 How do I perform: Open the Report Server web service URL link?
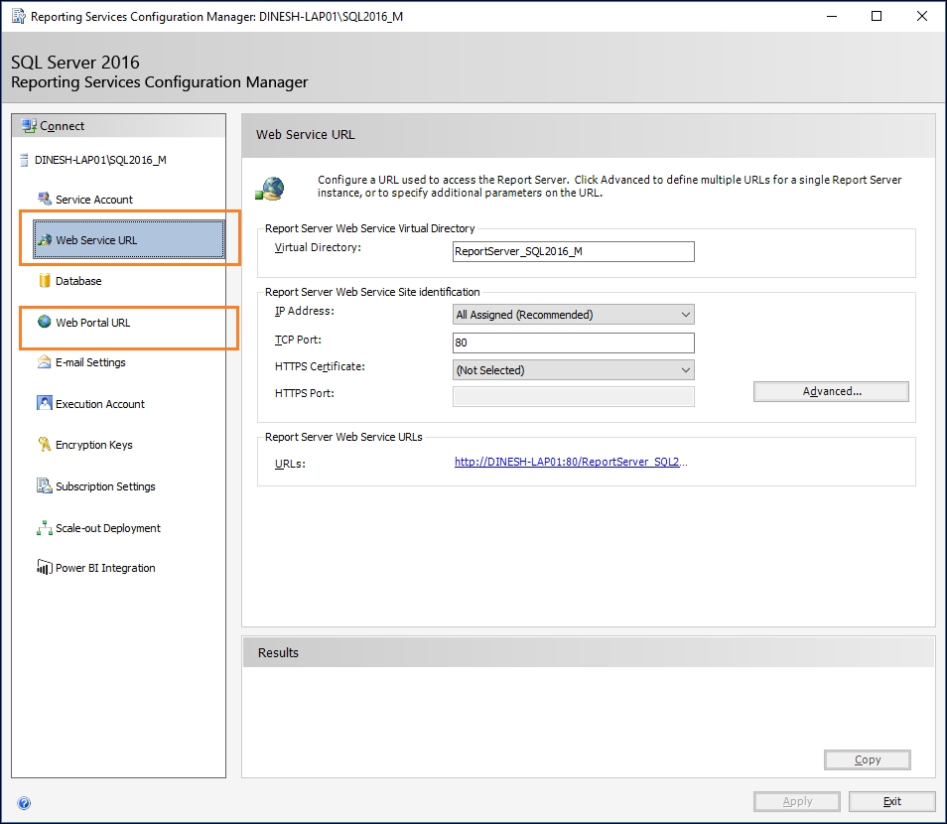pyautogui.click(x=571, y=462)
